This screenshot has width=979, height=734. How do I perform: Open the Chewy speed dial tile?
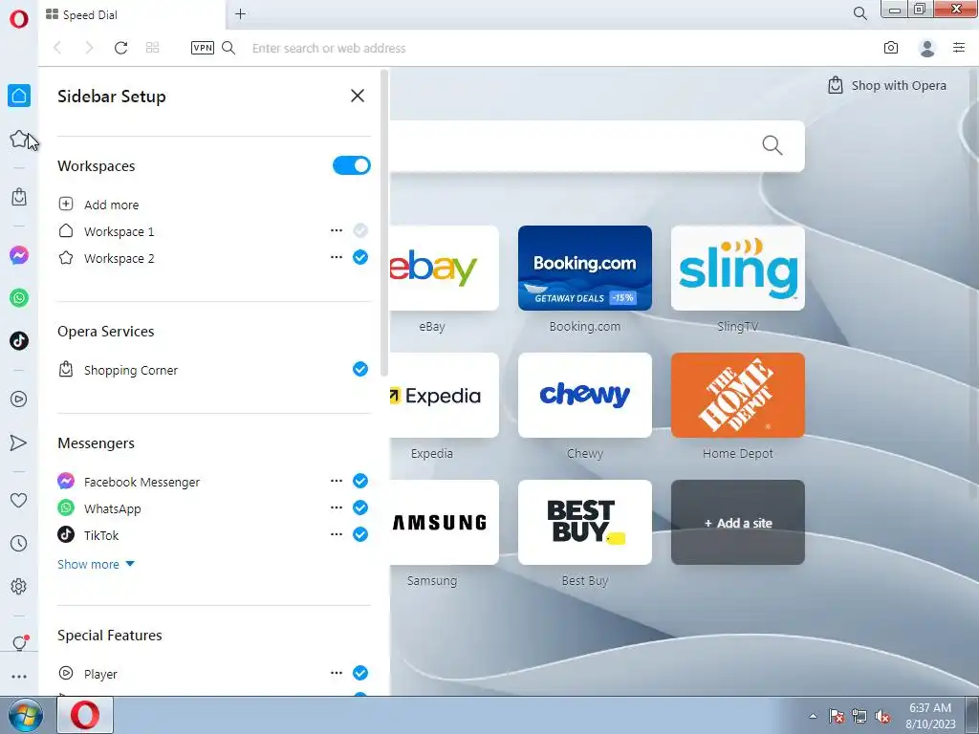coord(585,395)
